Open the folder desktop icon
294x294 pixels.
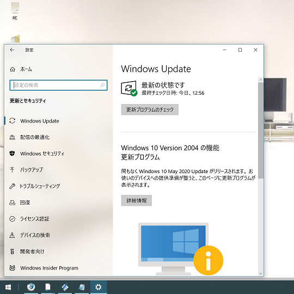pos(15,39)
